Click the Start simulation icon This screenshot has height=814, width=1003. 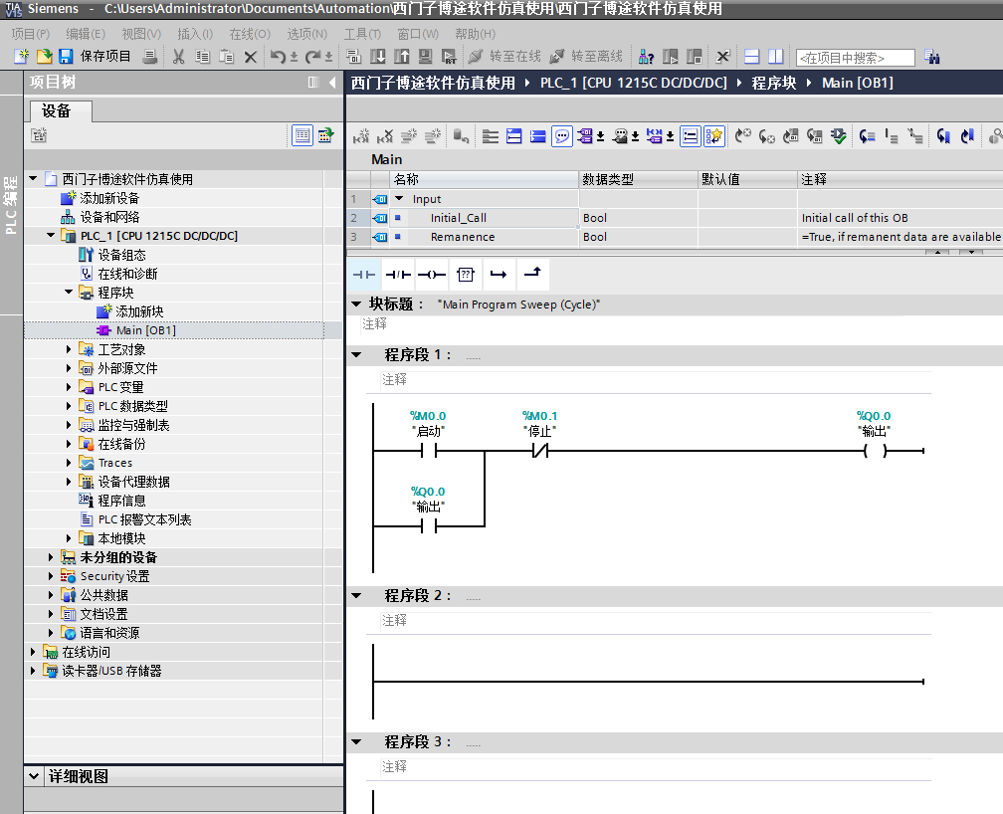(426, 57)
